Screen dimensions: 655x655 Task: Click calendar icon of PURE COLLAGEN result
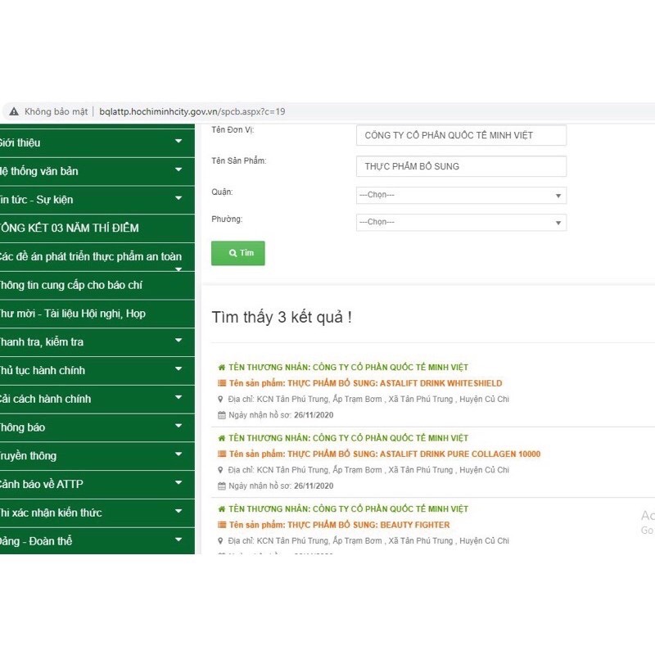pyautogui.click(x=222, y=486)
